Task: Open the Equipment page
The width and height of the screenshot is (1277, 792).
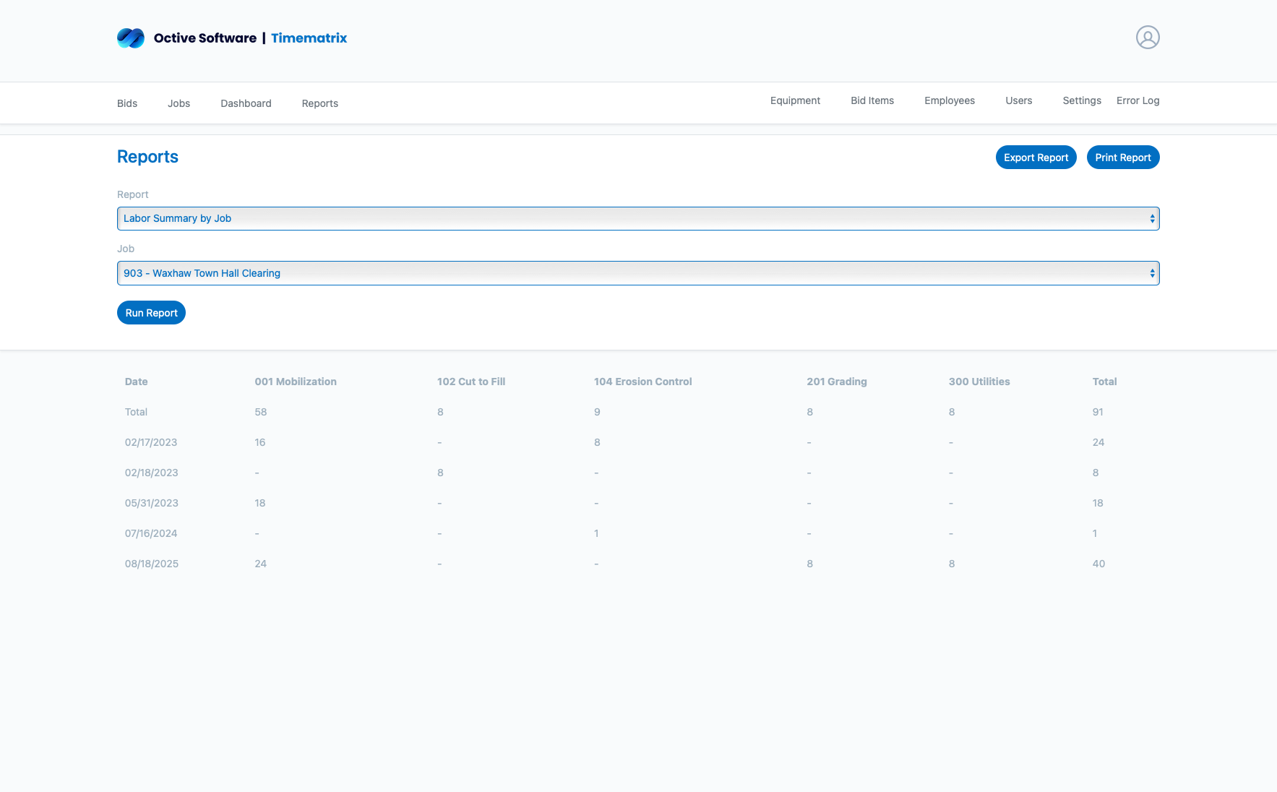Action: (795, 100)
